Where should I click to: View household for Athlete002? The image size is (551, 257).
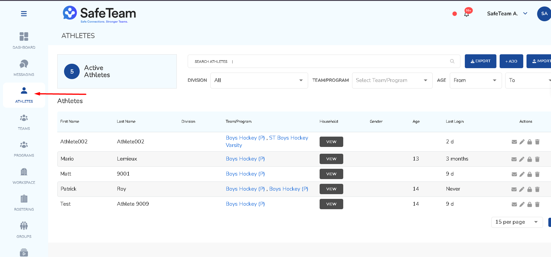[x=331, y=142]
